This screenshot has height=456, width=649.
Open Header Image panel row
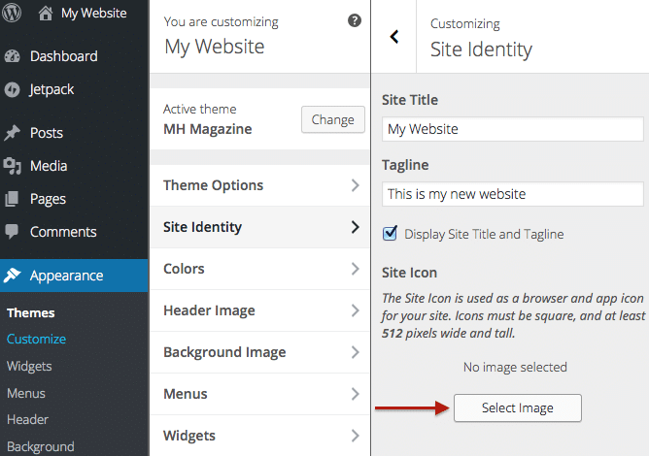(x=259, y=310)
